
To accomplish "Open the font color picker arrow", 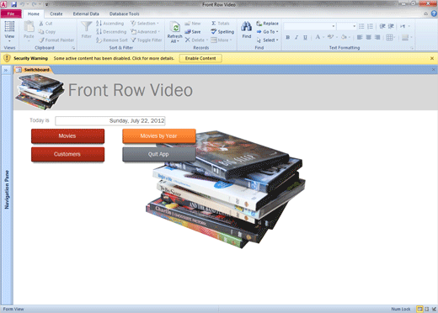I will (x=323, y=37).
